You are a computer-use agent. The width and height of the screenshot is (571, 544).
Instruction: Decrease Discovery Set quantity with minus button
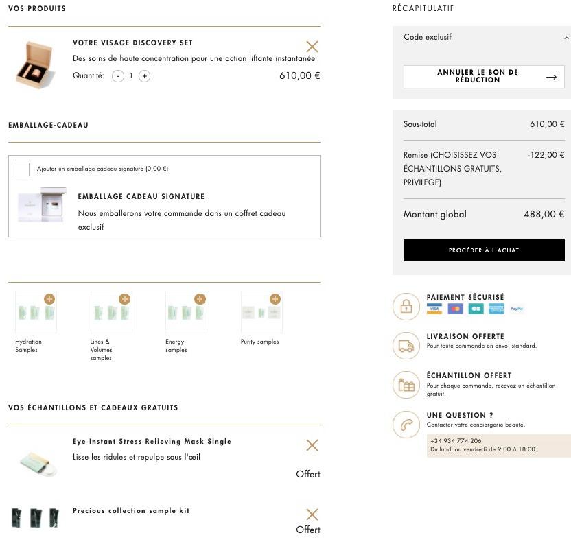[x=118, y=76]
